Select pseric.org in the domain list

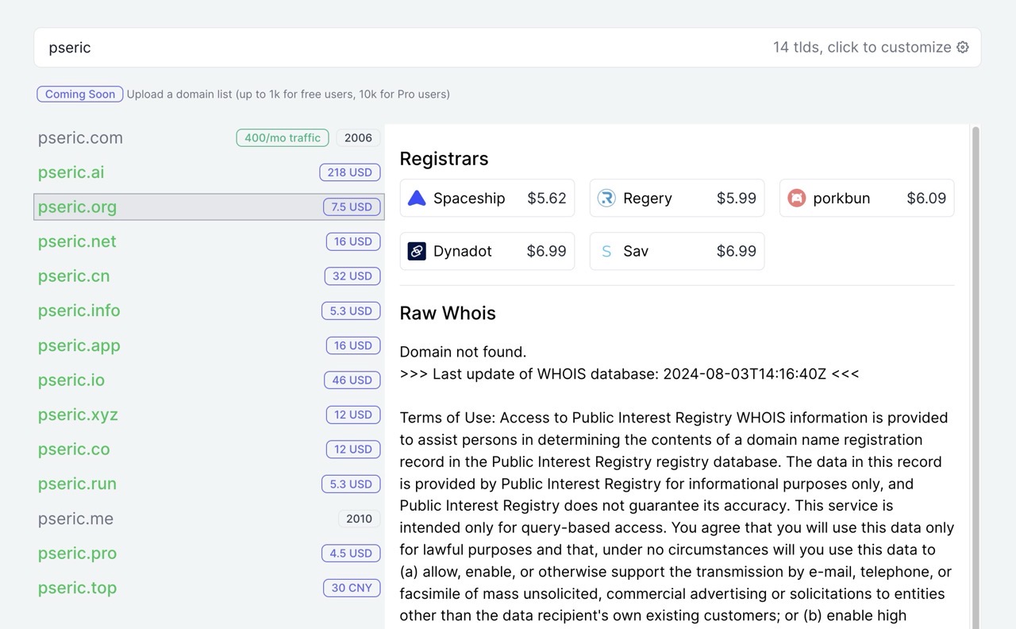(209, 207)
